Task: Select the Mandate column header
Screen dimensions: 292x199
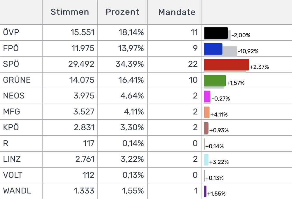Action: pyautogui.click(x=177, y=12)
